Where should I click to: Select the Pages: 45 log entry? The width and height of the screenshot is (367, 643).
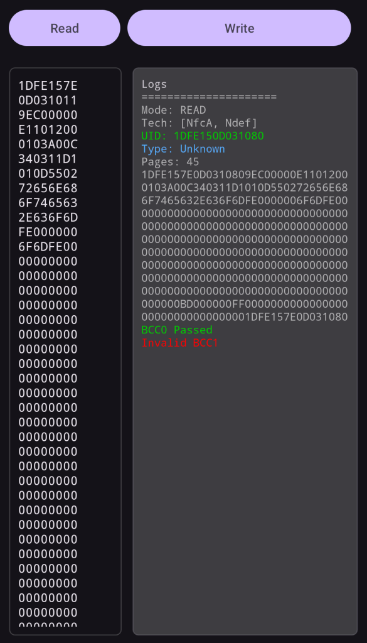coord(171,161)
